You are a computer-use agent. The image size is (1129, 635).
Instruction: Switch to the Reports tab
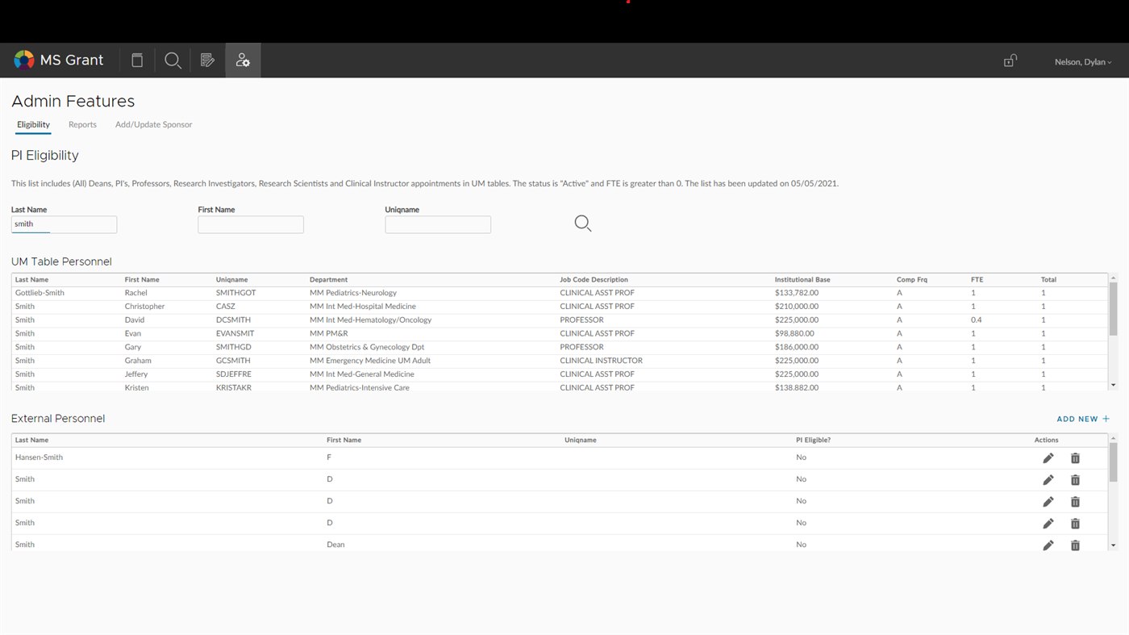(82, 124)
